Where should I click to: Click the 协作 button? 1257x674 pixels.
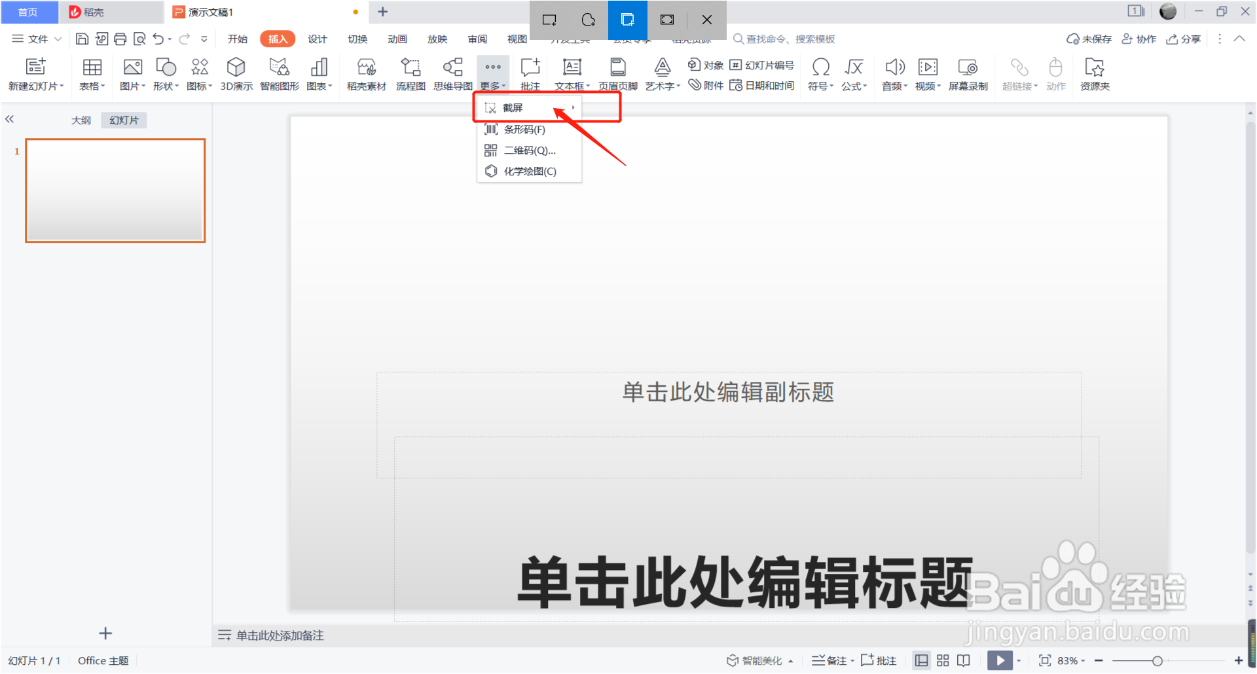tap(1139, 39)
